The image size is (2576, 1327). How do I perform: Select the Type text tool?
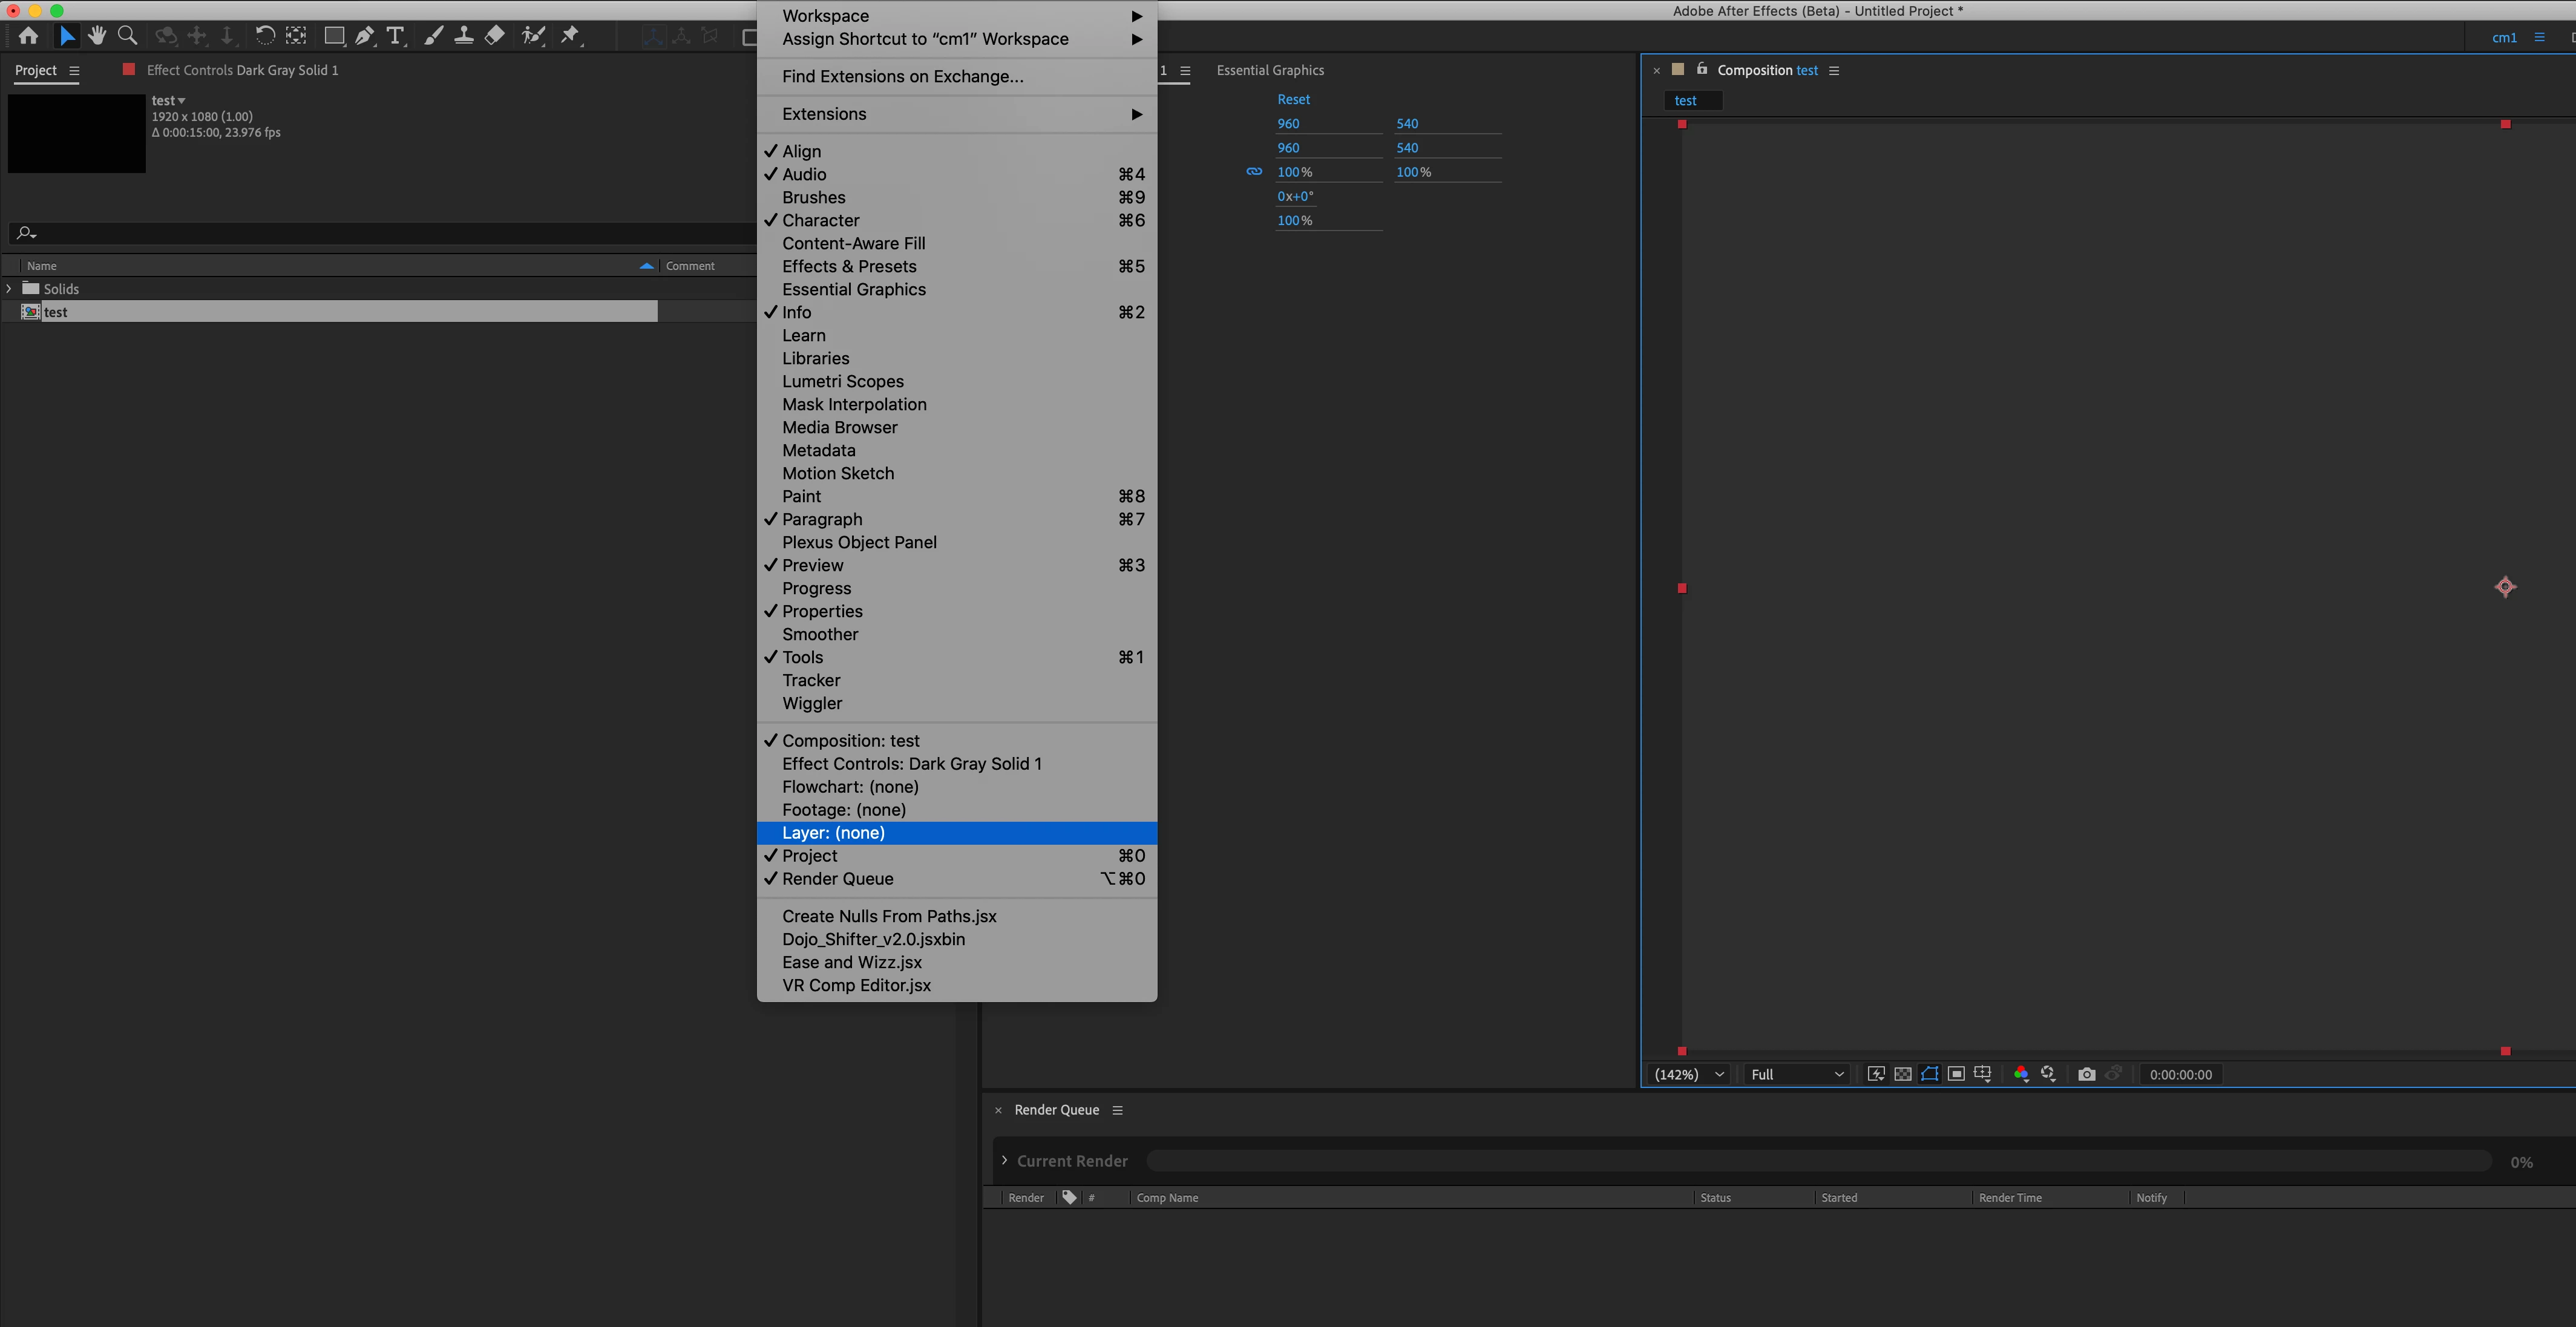[396, 36]
